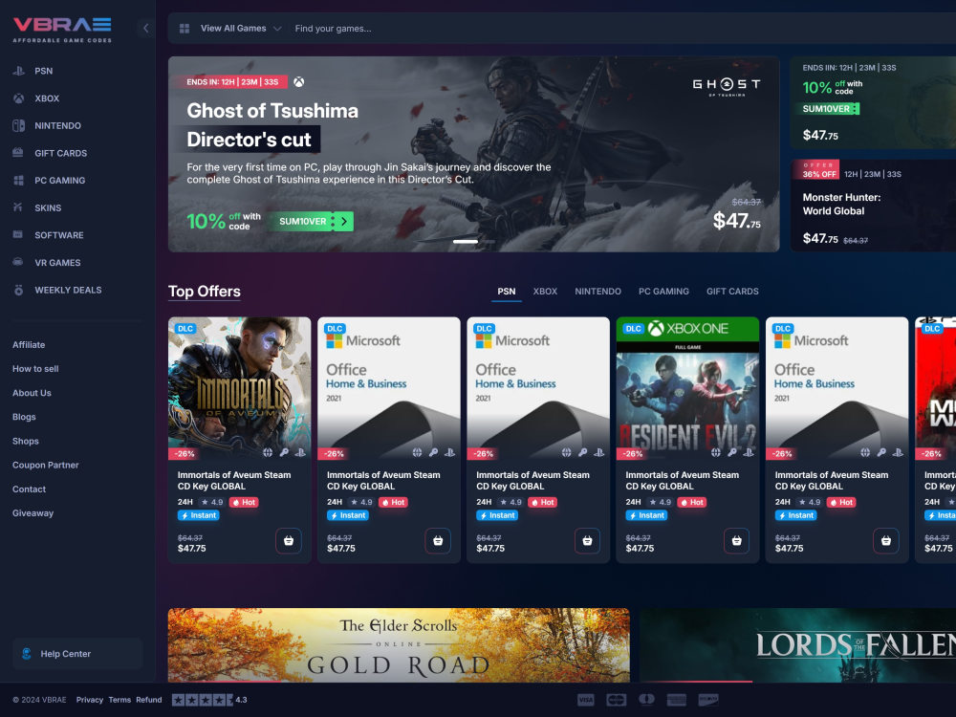
Task: Select the PC GAMING tab in Top Offers
Action: 663,292
